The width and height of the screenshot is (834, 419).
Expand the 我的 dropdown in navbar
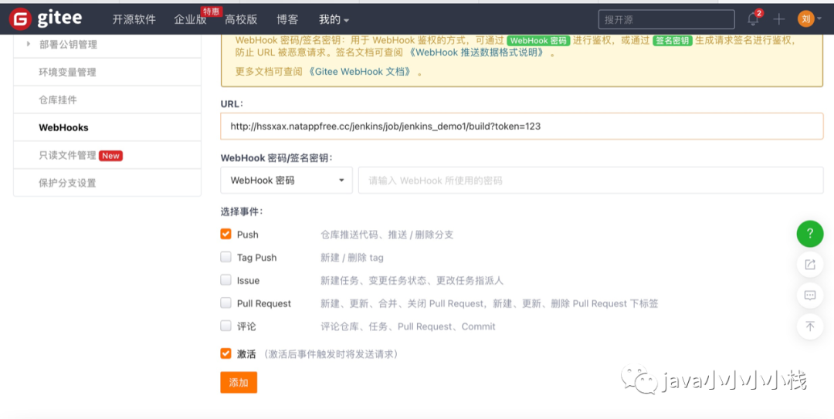click(334, 19)
